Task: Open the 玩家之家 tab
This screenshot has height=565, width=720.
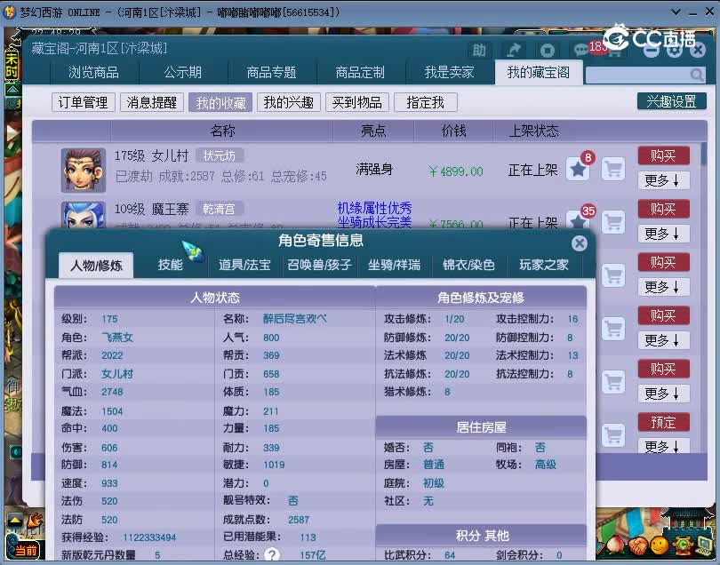Action: 544,266
